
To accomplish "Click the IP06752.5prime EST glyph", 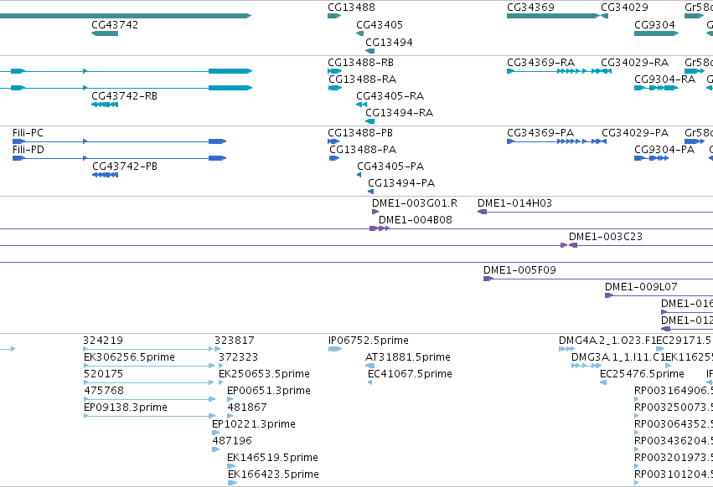I will tap(335, 349).
